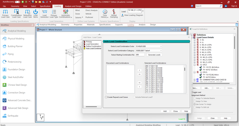Open Select Load Combination Code dropdown
Screen dimensions: 239x126
tap(149, 46)
